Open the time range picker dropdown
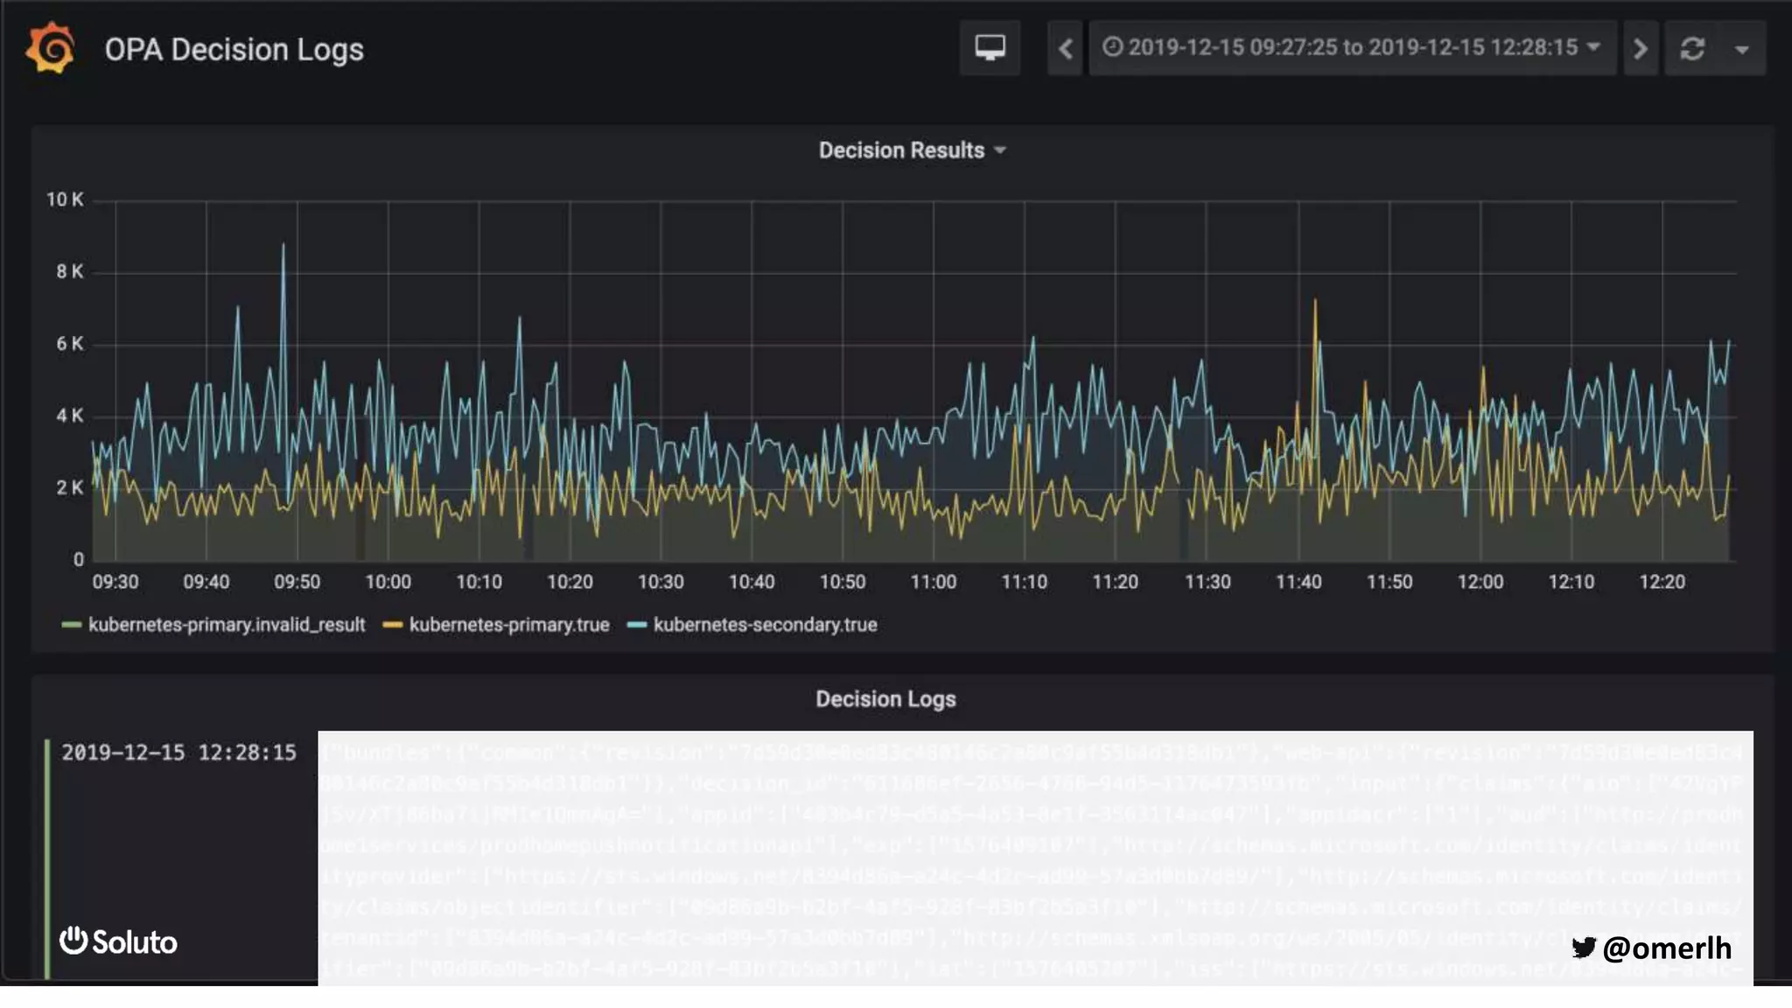The width and height of the screenshot is (1792, 1008). click(1352, 47)
